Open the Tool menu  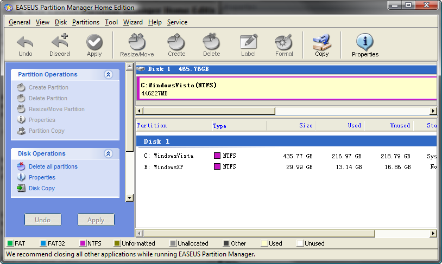point(111,22)
